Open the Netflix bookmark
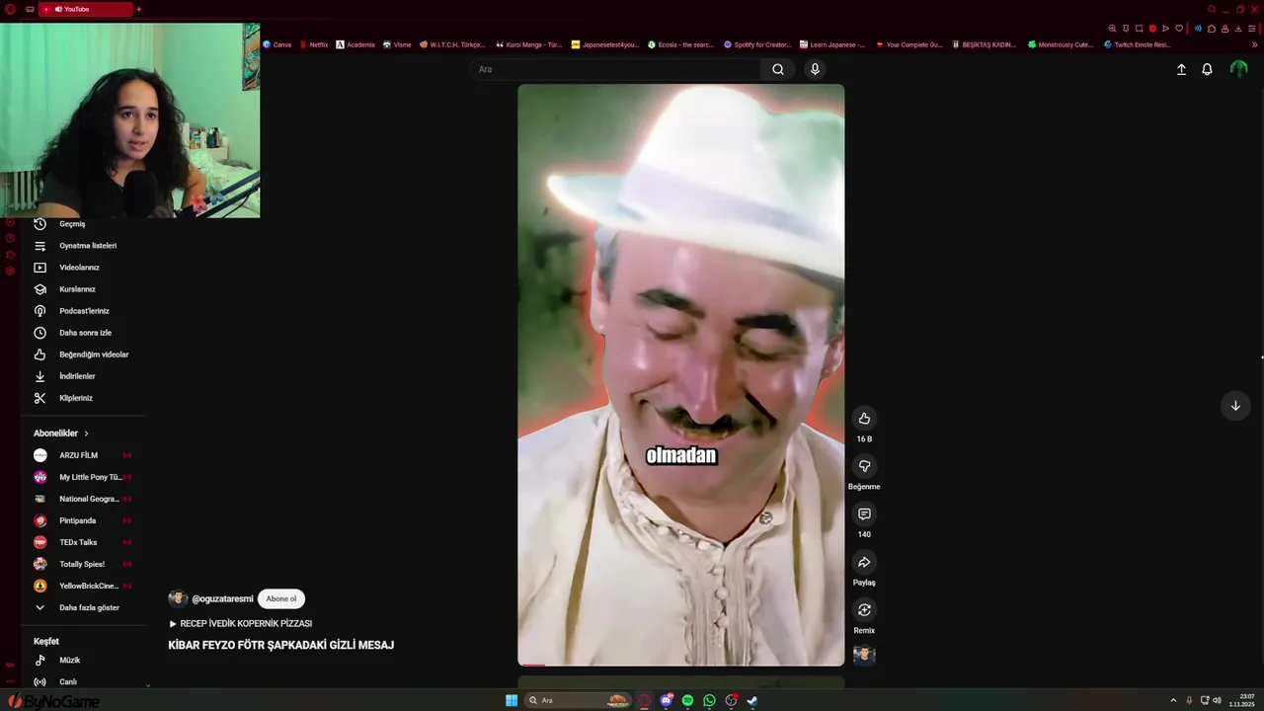 coord(313,44)
